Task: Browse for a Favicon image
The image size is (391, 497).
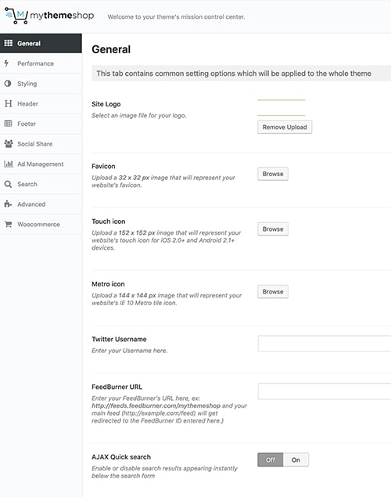Action: coord(273,174)
